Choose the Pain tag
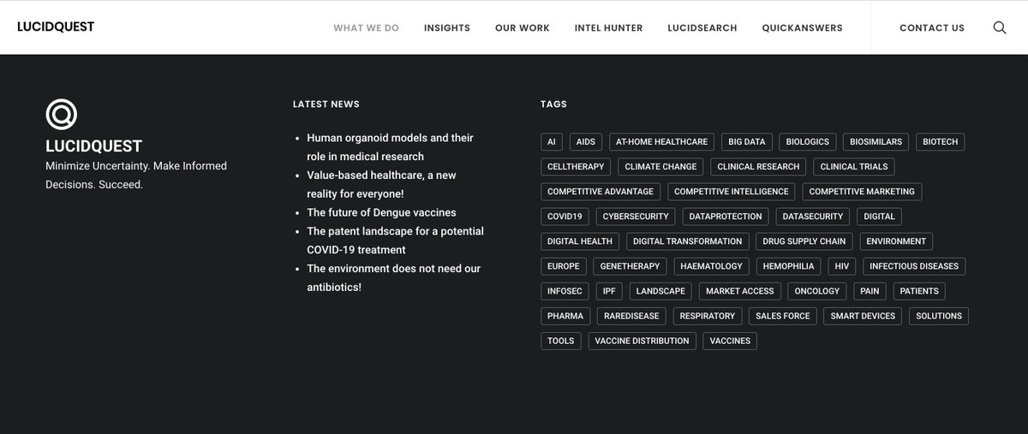Screen dimensions: 1028x434 pos(870,291)
